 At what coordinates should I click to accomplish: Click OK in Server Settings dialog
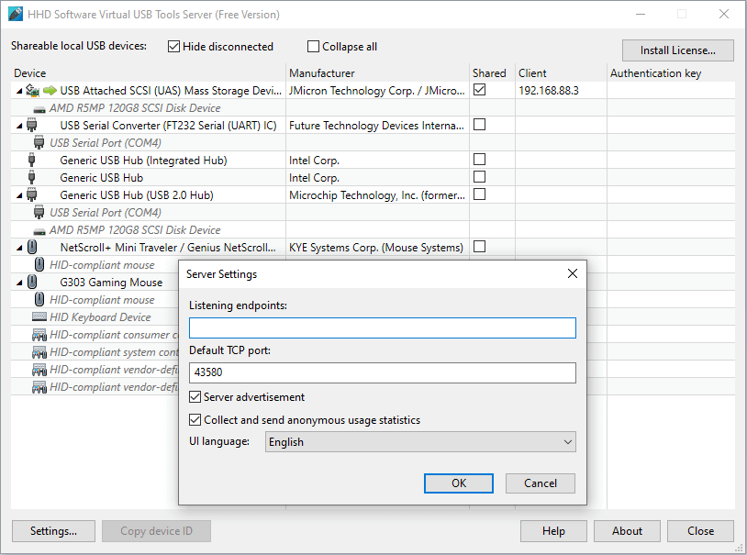(x=459, y=483)
